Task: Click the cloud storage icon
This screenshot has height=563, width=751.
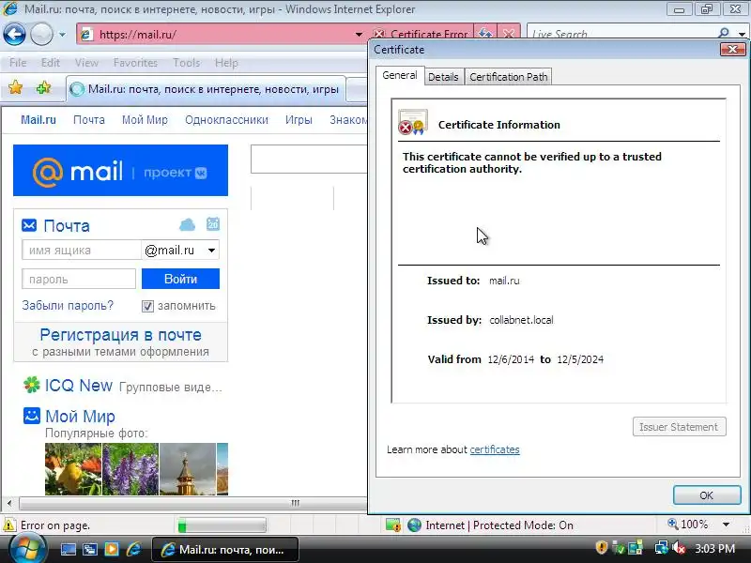Action: (x=187, y=224)
